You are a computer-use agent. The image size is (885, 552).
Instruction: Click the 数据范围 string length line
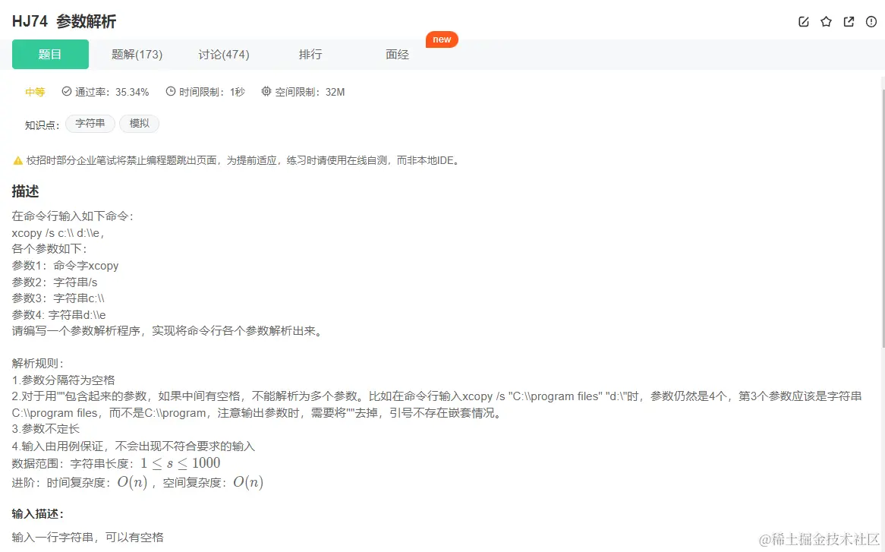click(116, 463)
